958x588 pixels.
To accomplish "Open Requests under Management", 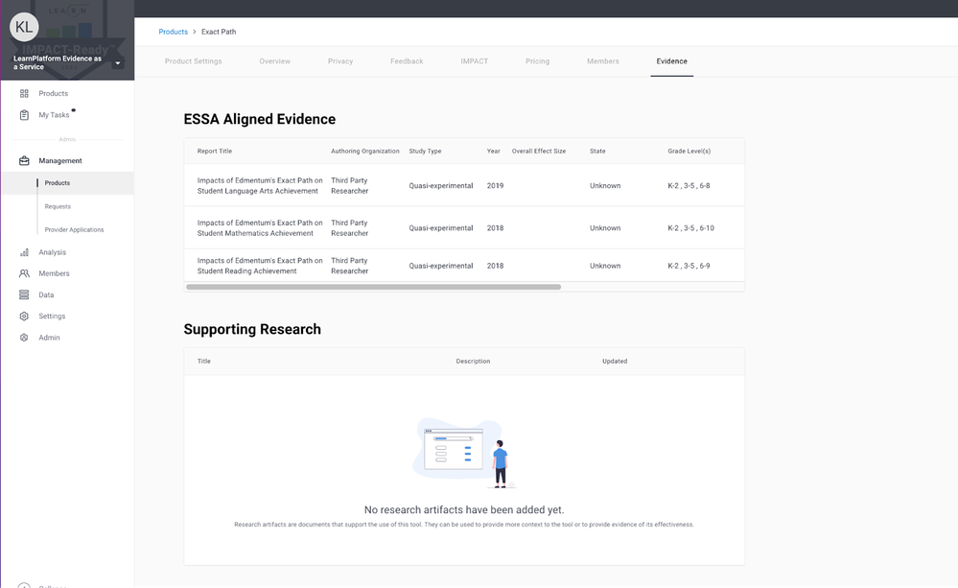I will pos(58,206).
